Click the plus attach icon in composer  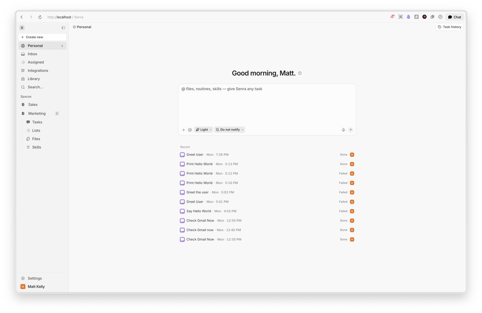pos(184,130)
